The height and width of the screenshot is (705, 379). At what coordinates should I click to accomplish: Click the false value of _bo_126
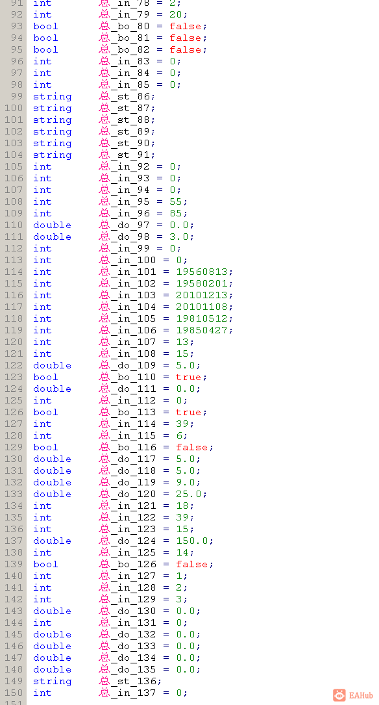[x=191, y=564]
